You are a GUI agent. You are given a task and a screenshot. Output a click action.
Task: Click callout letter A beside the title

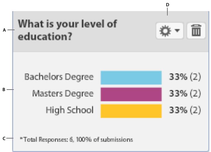[4, 30]
